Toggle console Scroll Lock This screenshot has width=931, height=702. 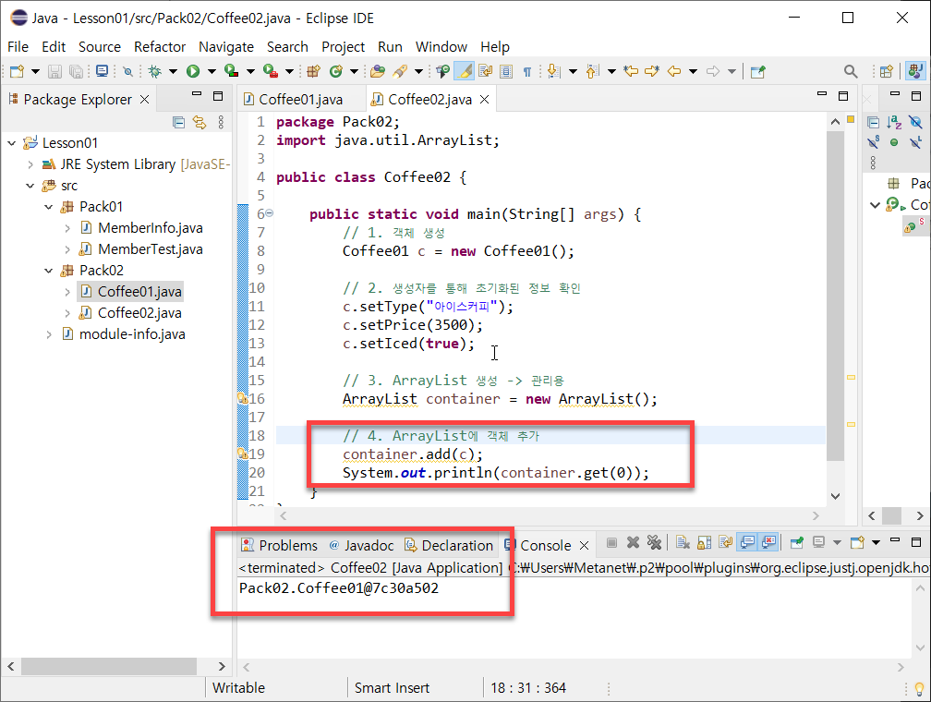coord(704,542)
